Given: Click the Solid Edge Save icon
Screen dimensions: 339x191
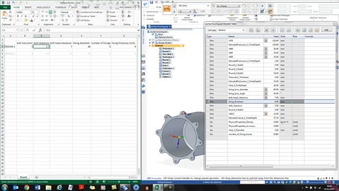Looking at the screenshot, I should click(151, 2).
